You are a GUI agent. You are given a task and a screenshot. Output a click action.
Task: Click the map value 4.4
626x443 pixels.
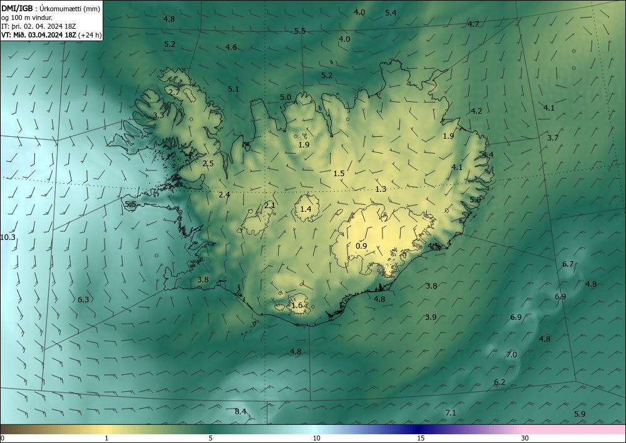(x=488, y=154)
